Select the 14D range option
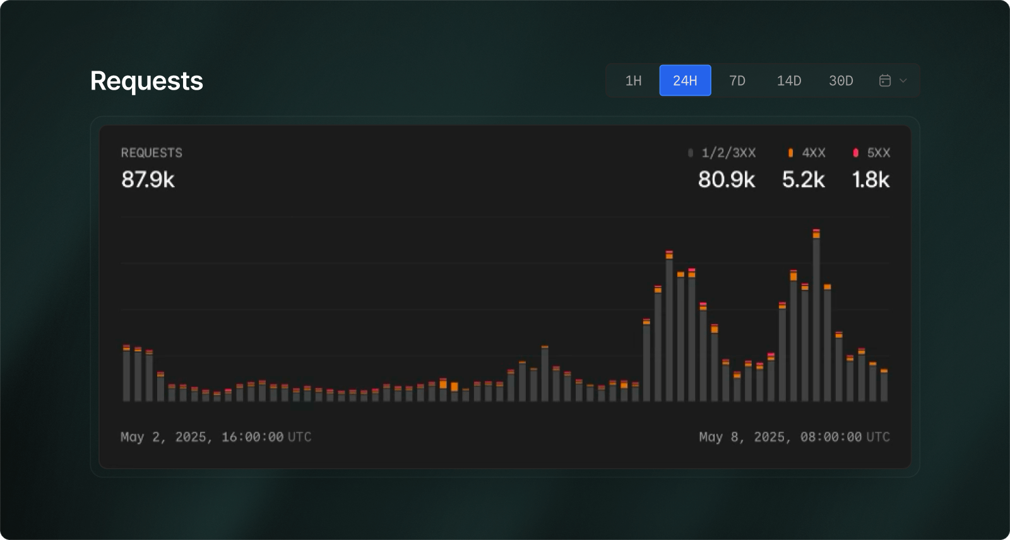This screenshot has width=1010, height=540. tap(788, 81)
